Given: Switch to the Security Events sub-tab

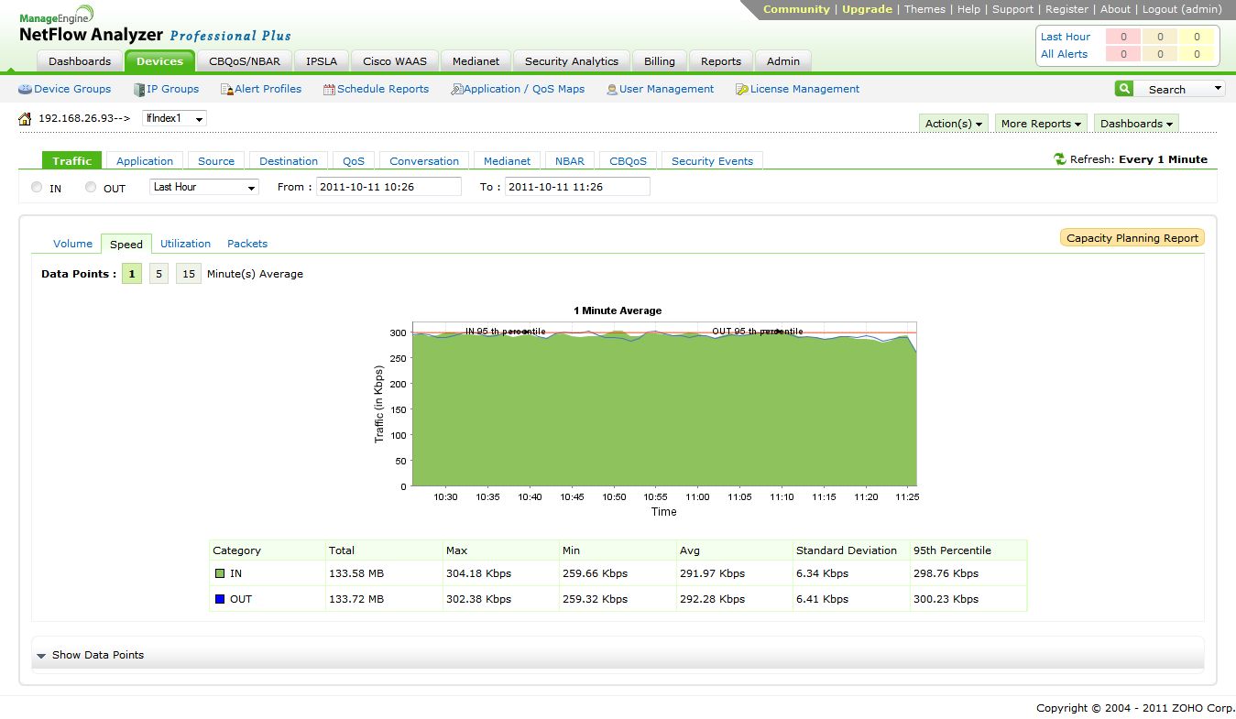Looking at the screenshot, I should [712, 161].
